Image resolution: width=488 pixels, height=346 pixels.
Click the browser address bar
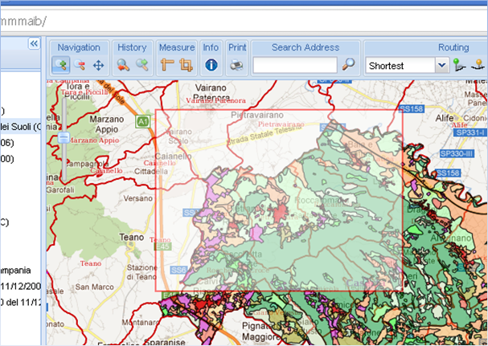[241, 18]
